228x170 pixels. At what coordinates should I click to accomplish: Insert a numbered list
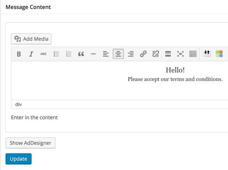[68, 54]
